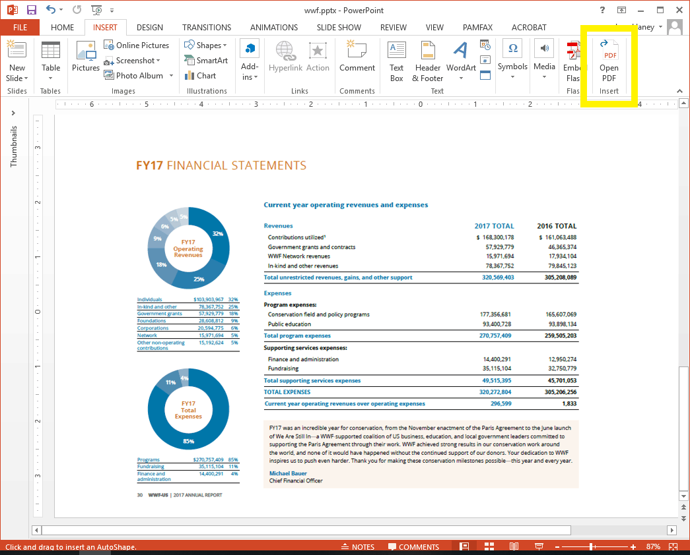Screen dimensions: 690x555
Task: Click the Embed Flash button
Action: click(x=572, y=61)
